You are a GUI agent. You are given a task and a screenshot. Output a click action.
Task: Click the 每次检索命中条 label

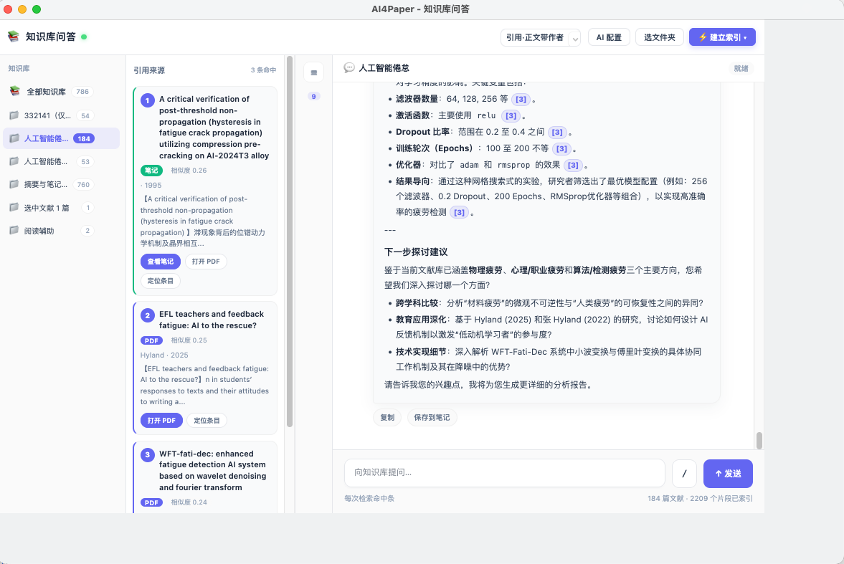pos(369,498)
